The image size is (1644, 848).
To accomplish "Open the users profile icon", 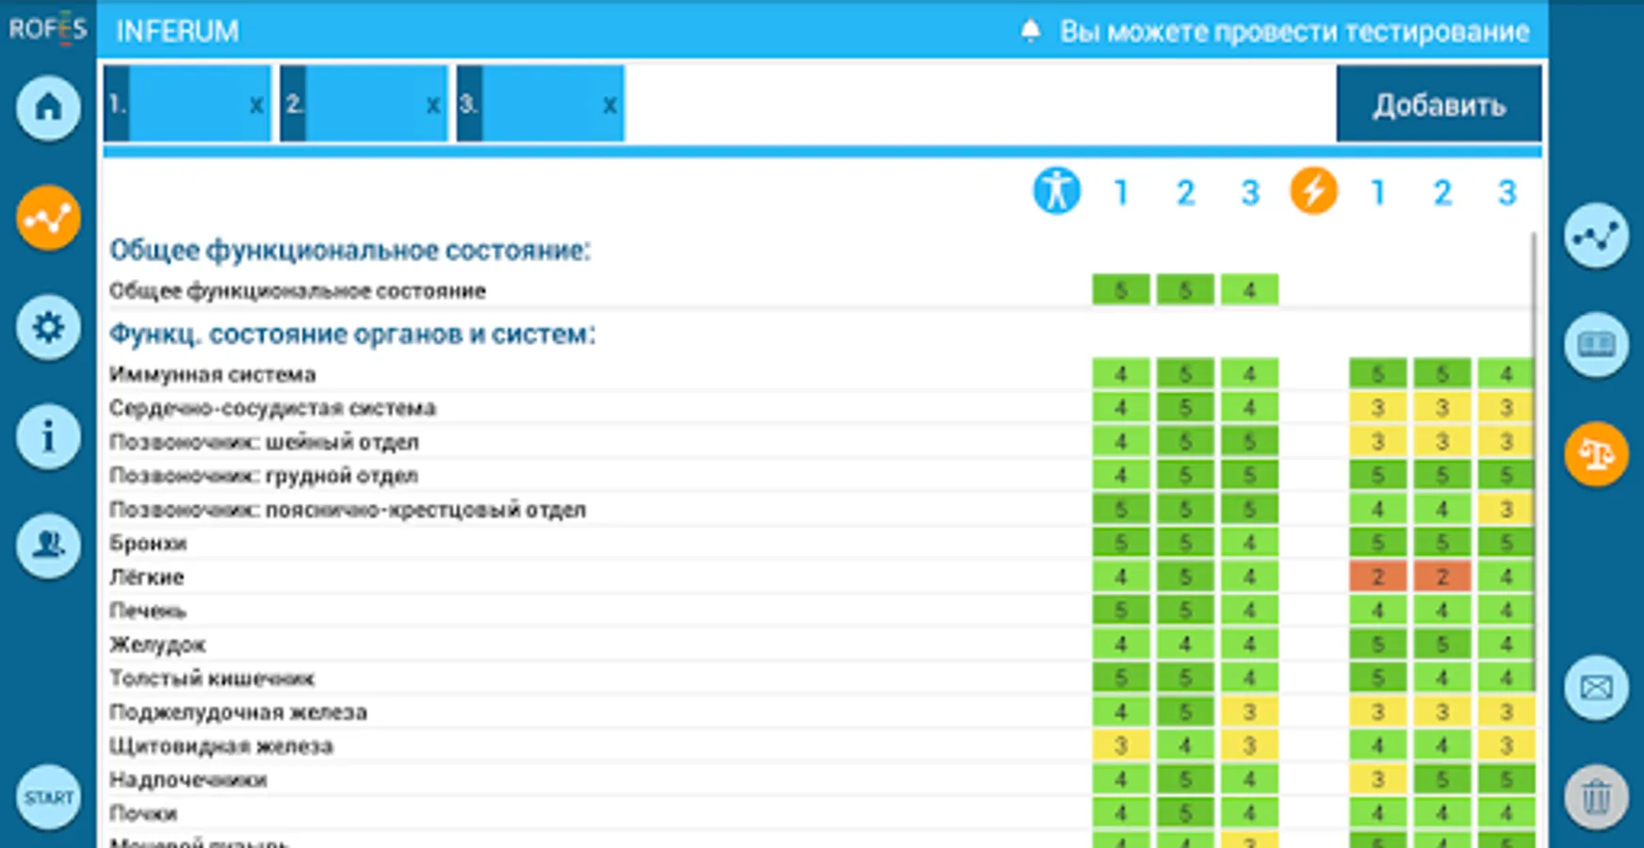I will (48, 546).
